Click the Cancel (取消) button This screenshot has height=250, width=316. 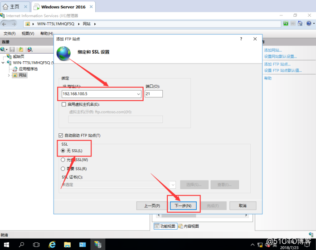pyautogui.click(x=243, y=206)
